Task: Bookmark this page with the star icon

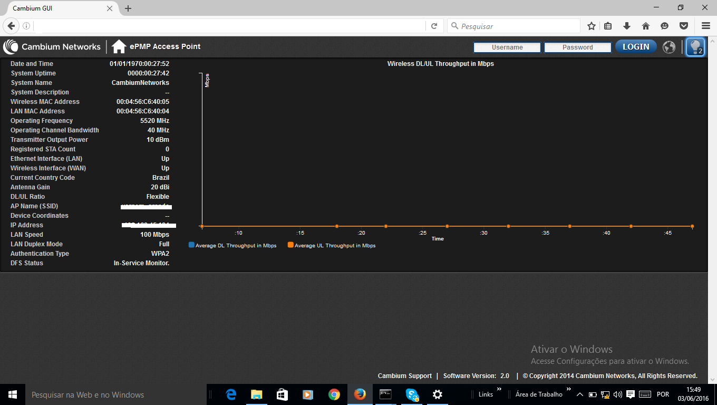Action: 592,26
